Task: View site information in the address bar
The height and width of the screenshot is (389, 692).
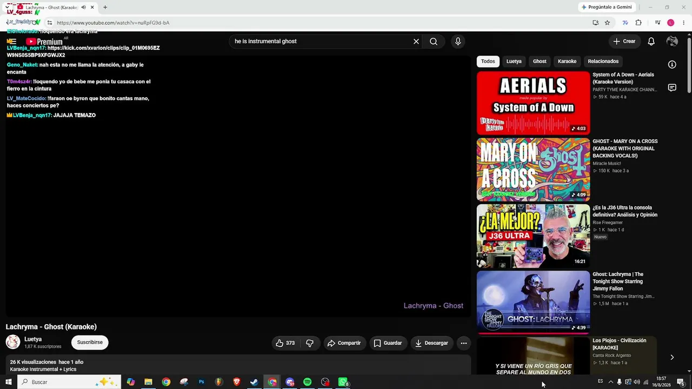Action: point(49,23)
